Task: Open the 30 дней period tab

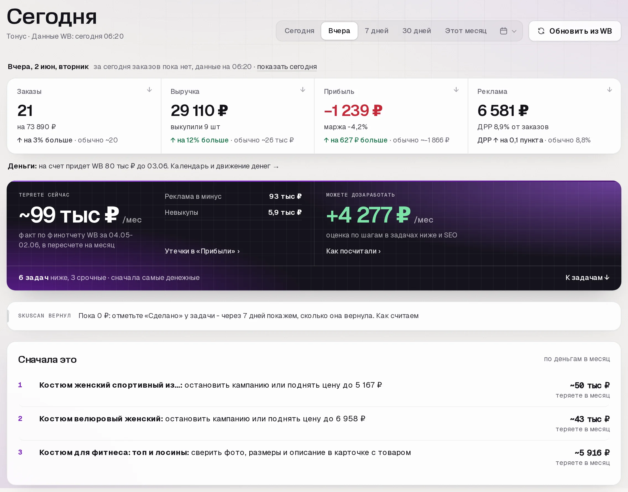Action: [x=417, y=31]
